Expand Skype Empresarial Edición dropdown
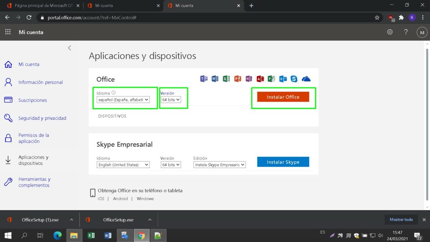The image size is (430, 242). tap(220, 165)
